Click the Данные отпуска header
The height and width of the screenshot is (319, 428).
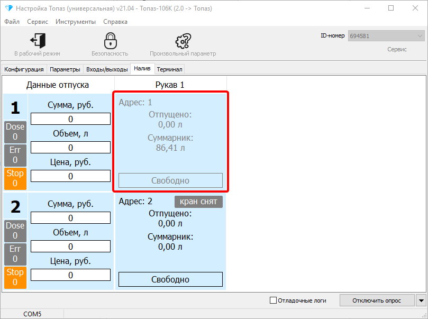pos(58,85)
